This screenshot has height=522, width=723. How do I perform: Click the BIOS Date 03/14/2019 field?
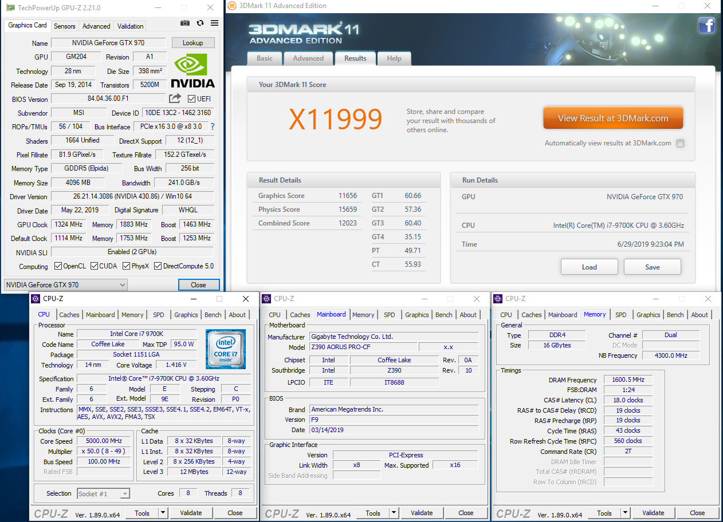click(x=394, y=430)
